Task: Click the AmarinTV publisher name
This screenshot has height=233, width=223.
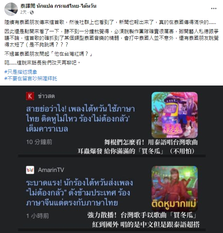Action: (x=51, y=170)
